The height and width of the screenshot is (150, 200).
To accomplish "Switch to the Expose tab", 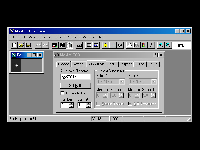I will tap(63, 64).
